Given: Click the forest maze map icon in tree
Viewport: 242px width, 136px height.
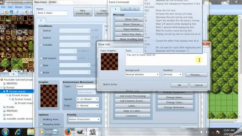Looking at the screenshot, I should pyautogui.click(x=7, y=91).
